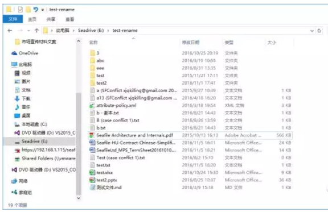This screenshot has width=328, height=212.
Task: Click the sidebar scroll down arrow
Action: pyautogui.click(x=79, y=198)
